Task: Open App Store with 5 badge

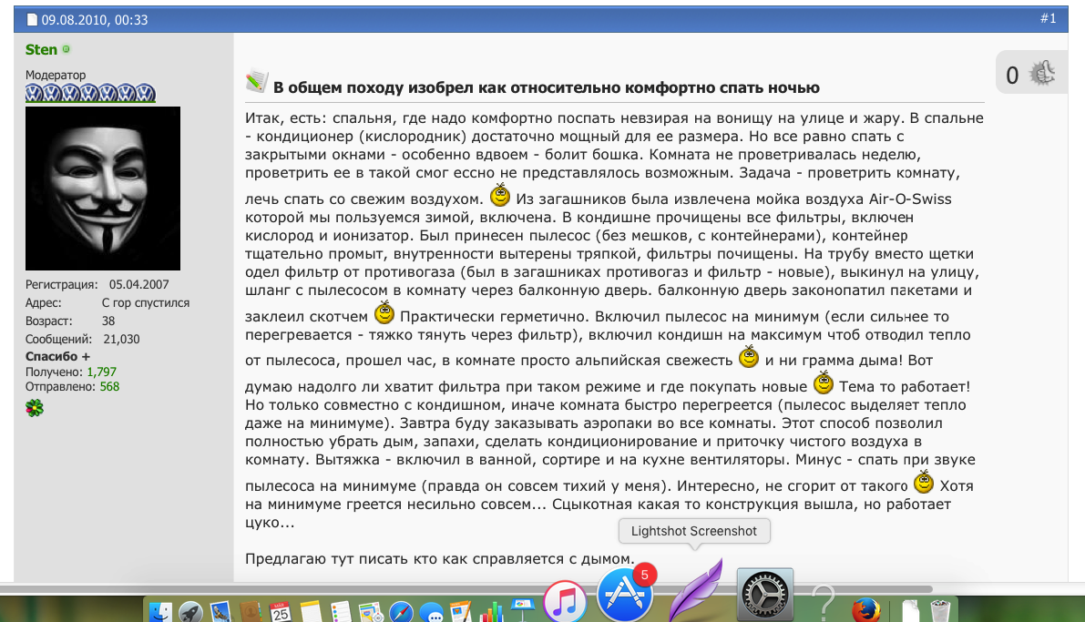Action: click(x=624, y=596)
